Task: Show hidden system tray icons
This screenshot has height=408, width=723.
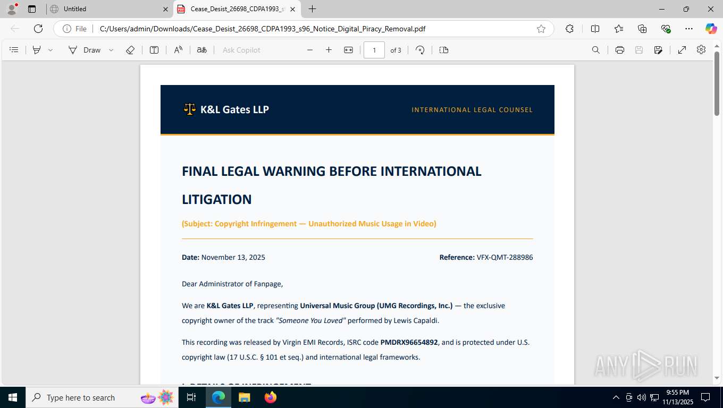Action: tap(616, 397)
